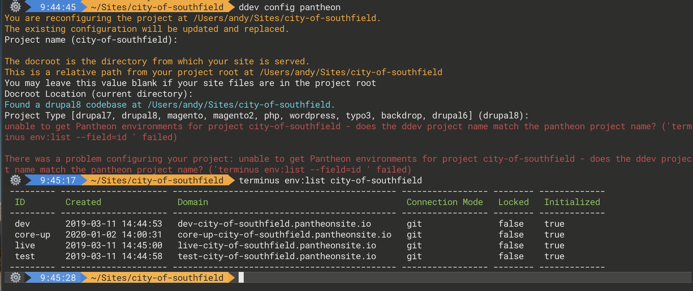Click the 'core-up' environment ID
The image size is (693, 291).
32,235
